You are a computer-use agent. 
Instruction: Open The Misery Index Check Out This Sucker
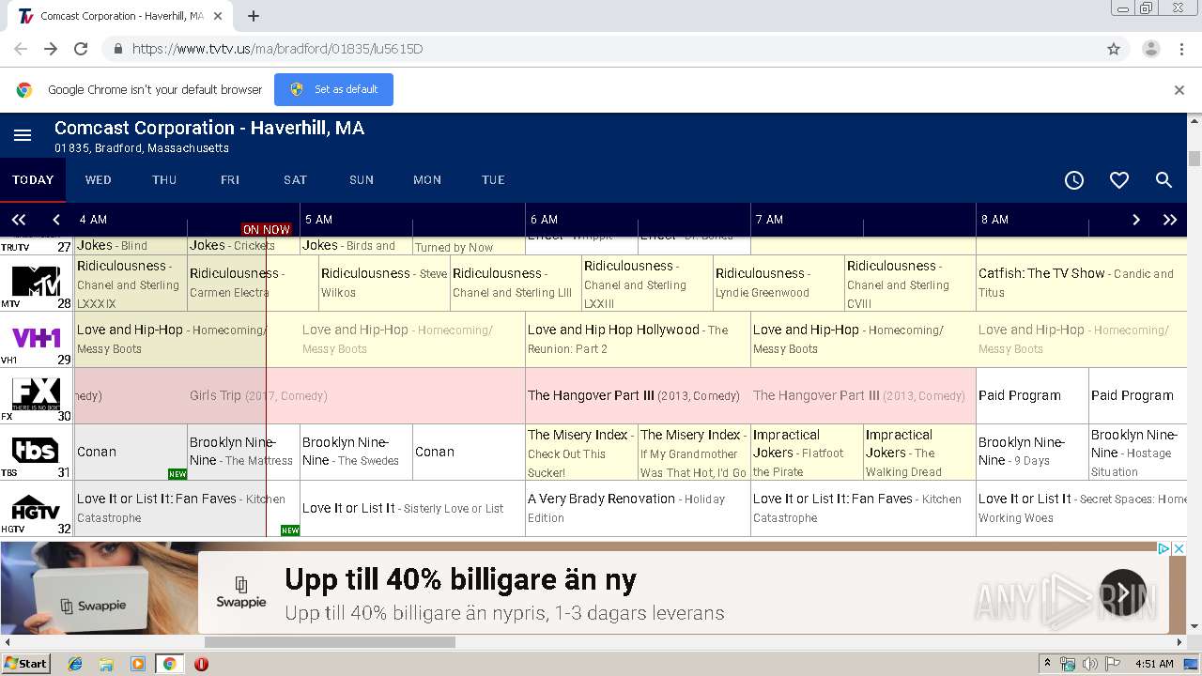pyautogui.click(x=581, y=452)
